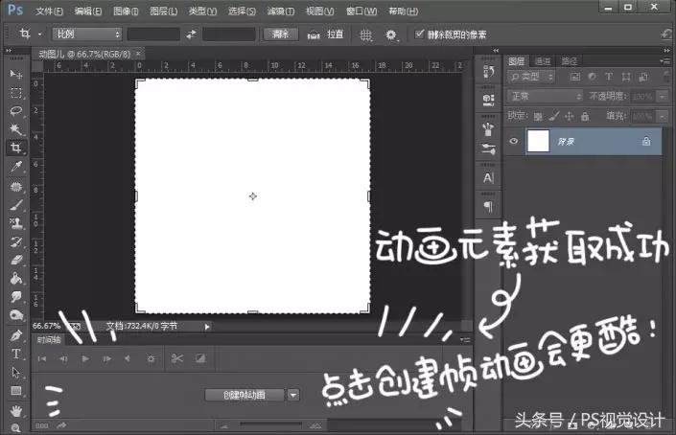
Task: Open the 窗口 menu
Action: point(361,11)
